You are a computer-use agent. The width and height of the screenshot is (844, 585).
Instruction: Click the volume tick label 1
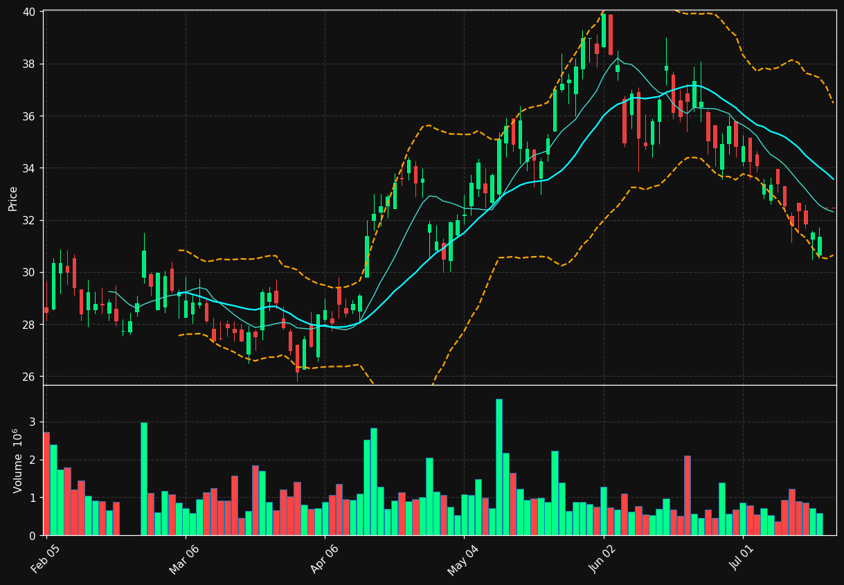click(33, 498)
